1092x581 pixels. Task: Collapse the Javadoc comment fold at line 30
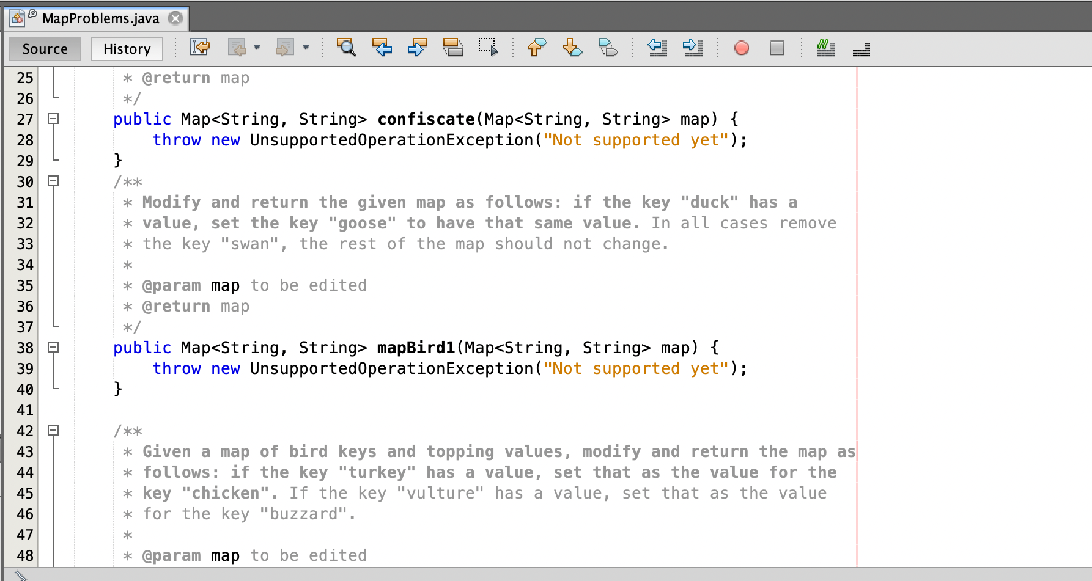tap(54, 181)
